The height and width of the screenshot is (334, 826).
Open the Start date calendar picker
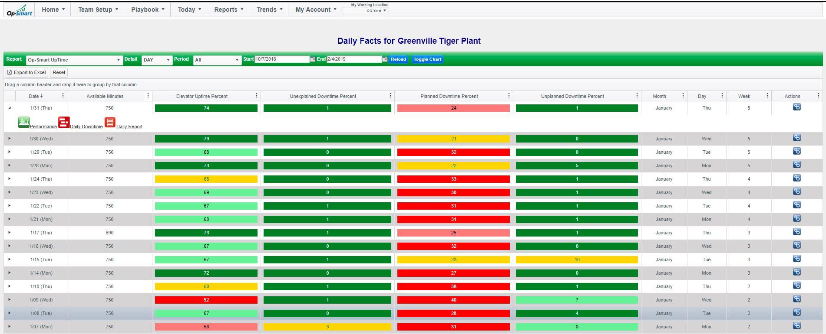(x=313, y=59)
